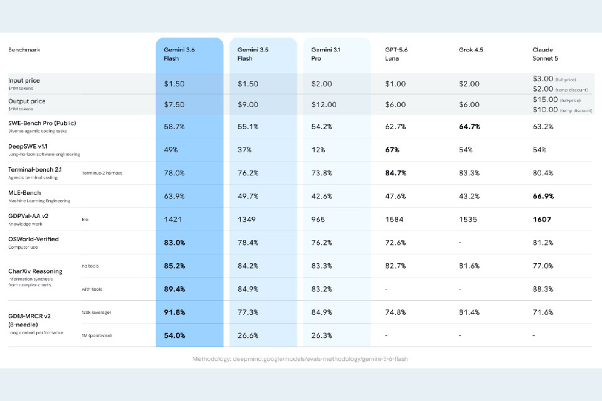
Task: Select the Terminal-bench 2.1 row label
Action: pyautogui.click(x=35, y=170)
